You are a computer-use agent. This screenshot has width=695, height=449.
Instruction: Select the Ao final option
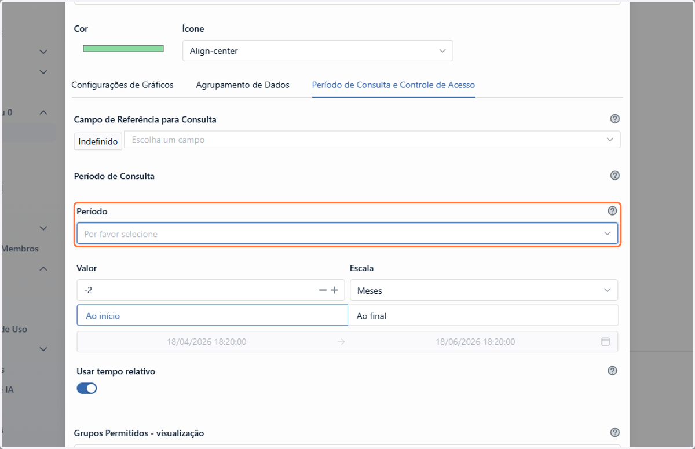tap(483, 316)
